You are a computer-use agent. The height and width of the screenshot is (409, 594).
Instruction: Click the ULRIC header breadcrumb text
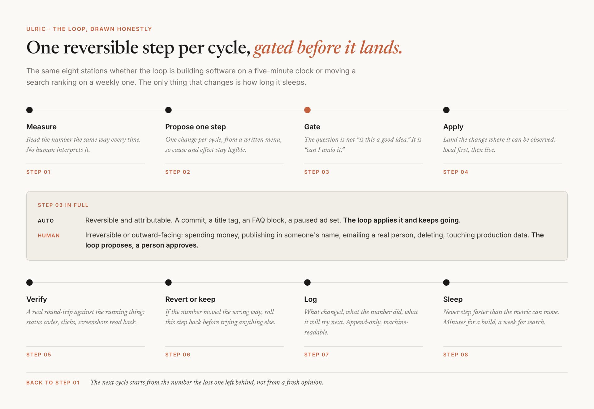click(x=36, y=29)
